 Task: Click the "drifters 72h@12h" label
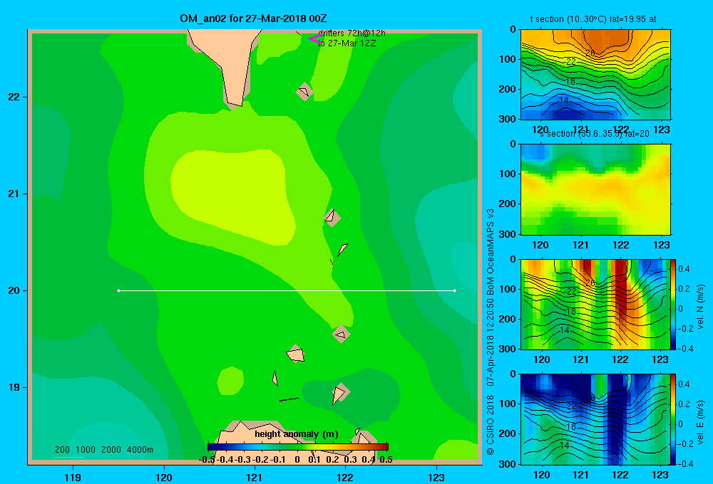tap(352, 33)
